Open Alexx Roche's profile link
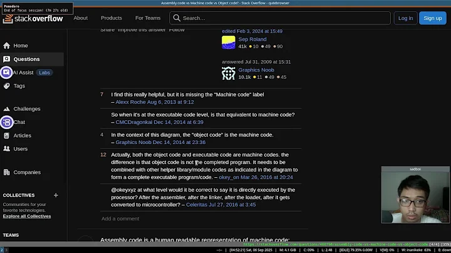The width and height of the screenshot is (451, 253). pyautogui.click(x=130, y=102)
